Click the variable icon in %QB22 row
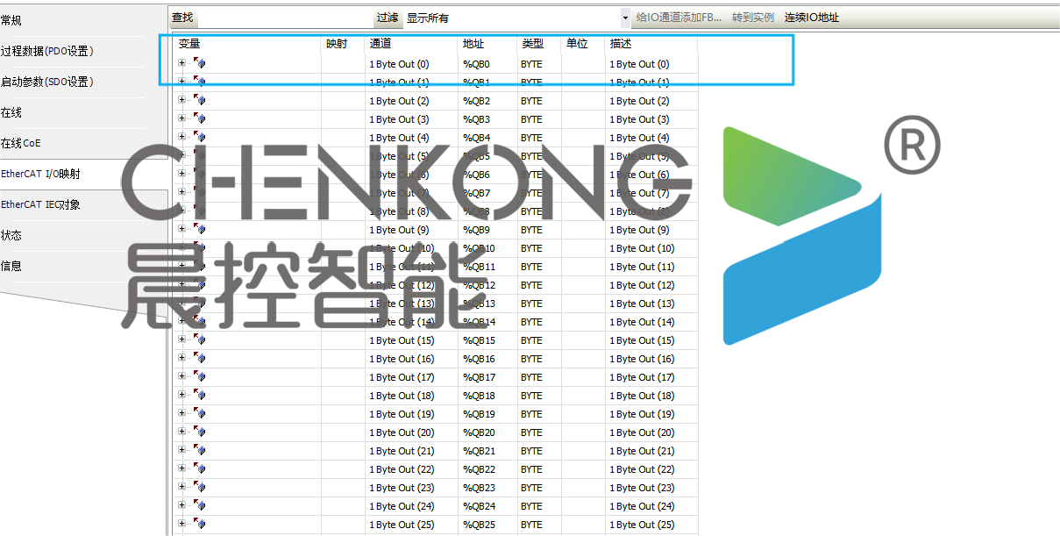 pyautogui.click(x=199, y=468)
